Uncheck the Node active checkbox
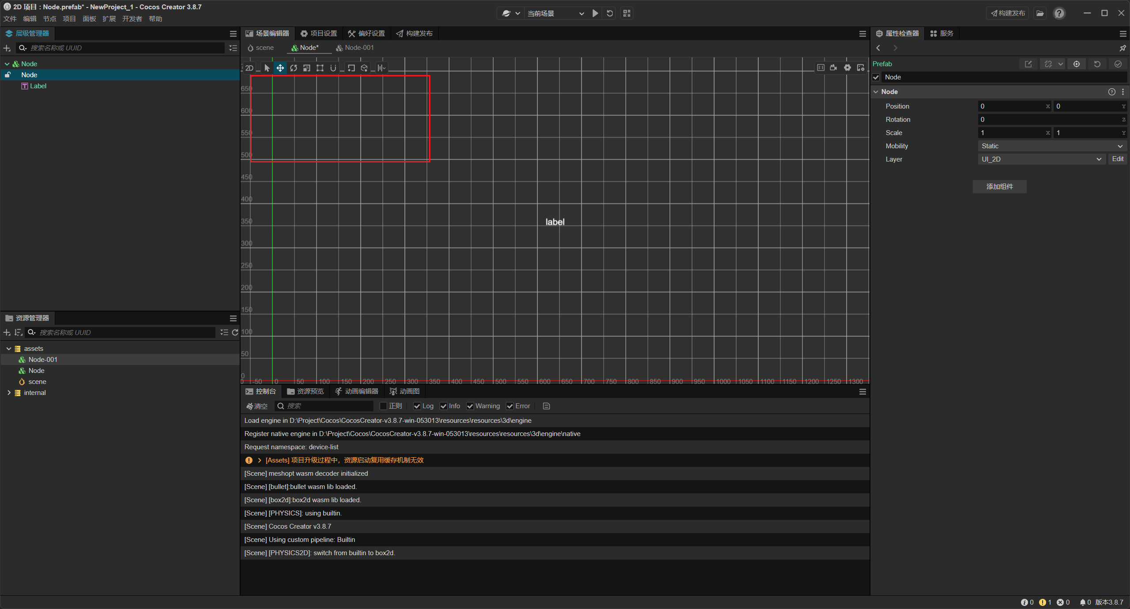Viewport: 1130px width, 609px height. 877,77
